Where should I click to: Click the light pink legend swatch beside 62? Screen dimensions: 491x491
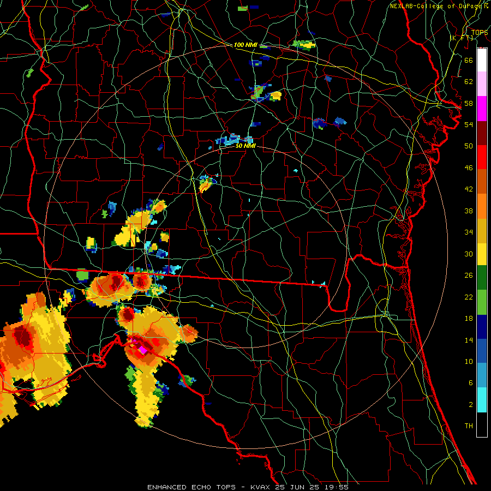[x=482, y=84]
